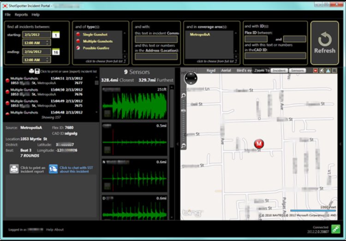346x241 pixels.
Task: Click the incident list scrollbar thumb
Action: [x=96, y=82]
